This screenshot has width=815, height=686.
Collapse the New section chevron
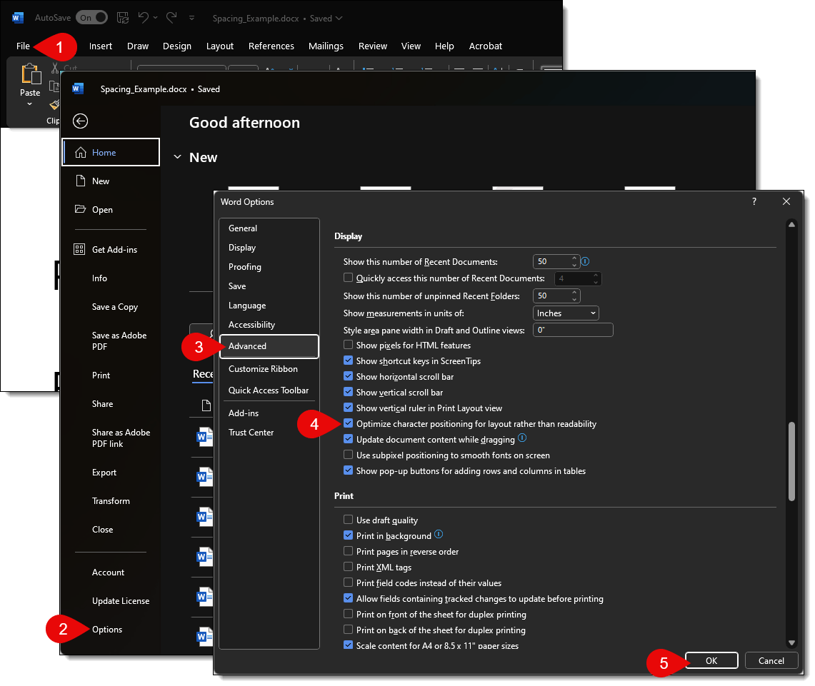[x=177, y=157]
